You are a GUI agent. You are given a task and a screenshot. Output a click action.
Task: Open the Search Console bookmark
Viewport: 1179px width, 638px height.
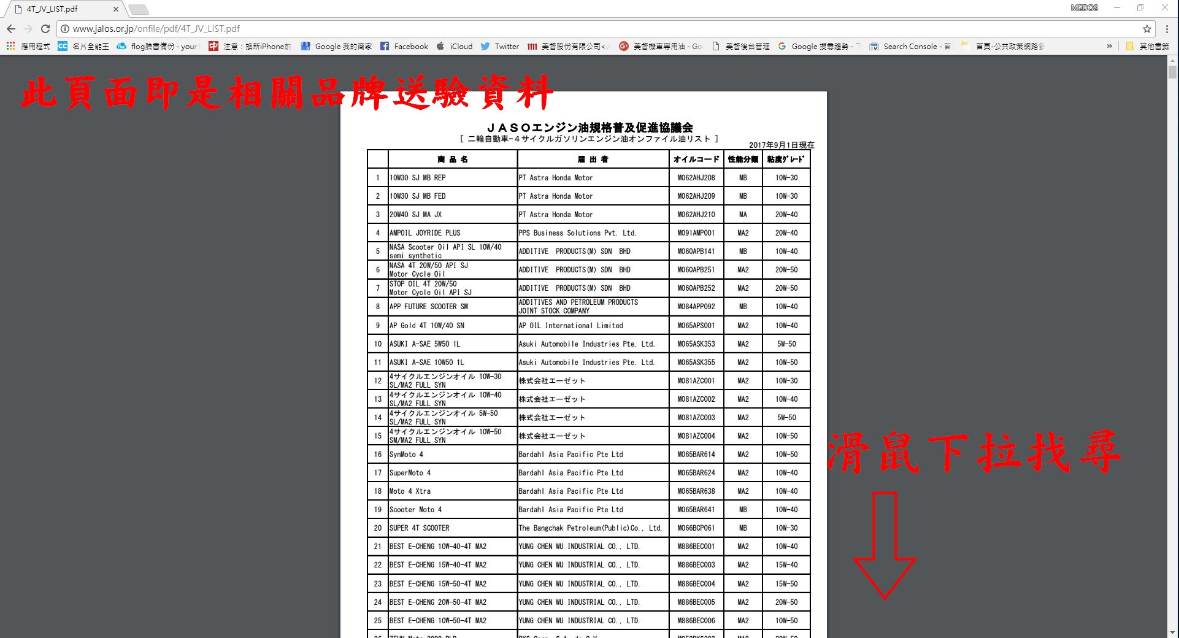click(x=910, y=46)
